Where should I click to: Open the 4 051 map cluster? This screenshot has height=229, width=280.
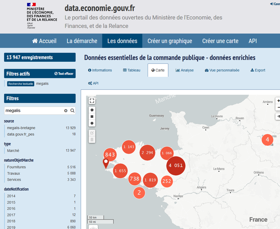[176, 166]
